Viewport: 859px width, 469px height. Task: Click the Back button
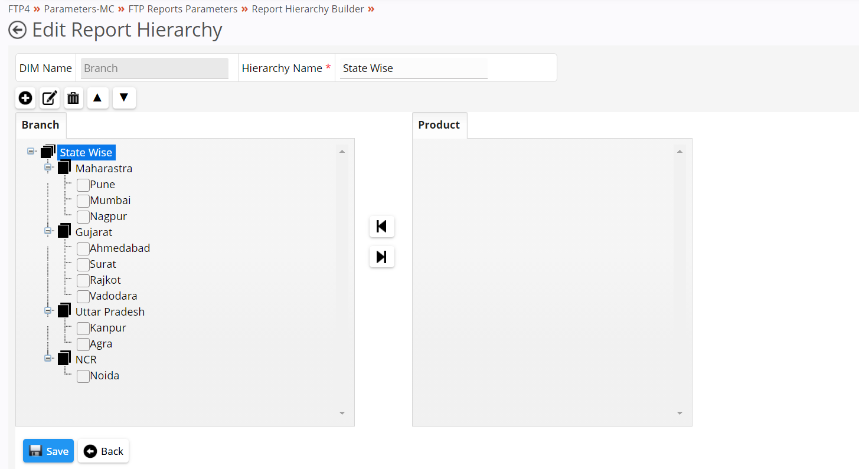click(x=103, y=451)
